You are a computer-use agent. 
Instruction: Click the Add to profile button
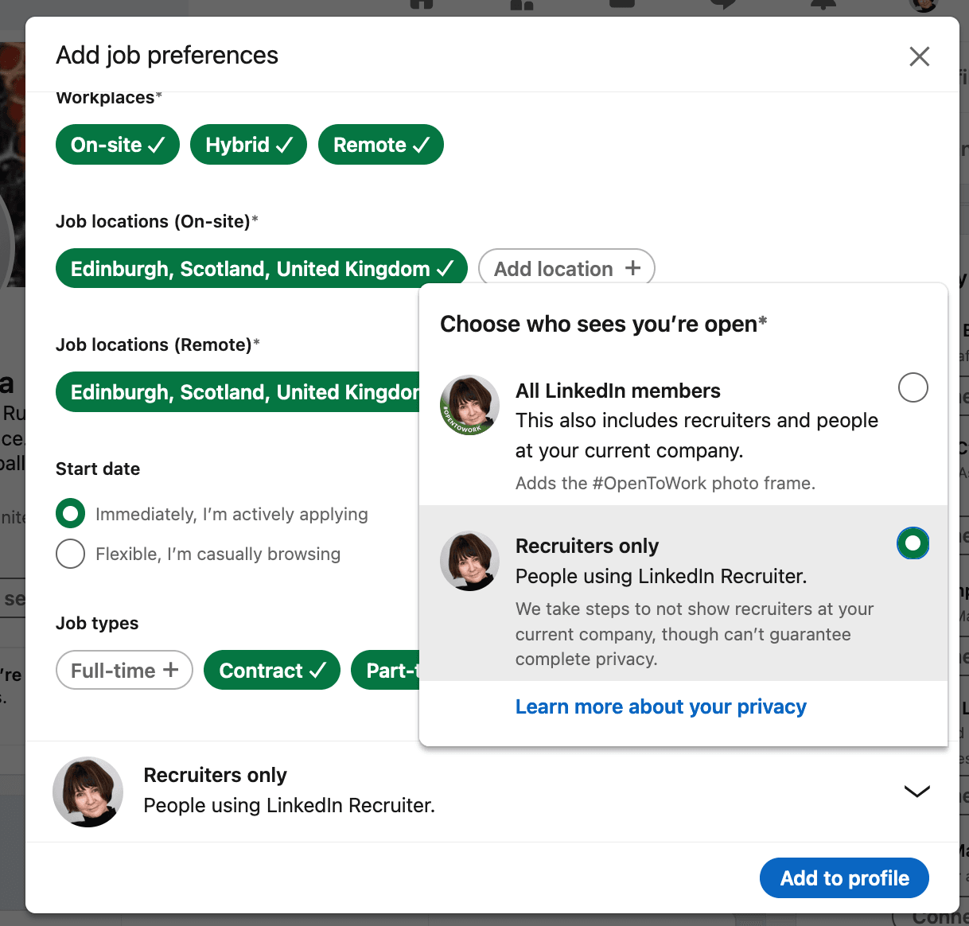point(844,878)
